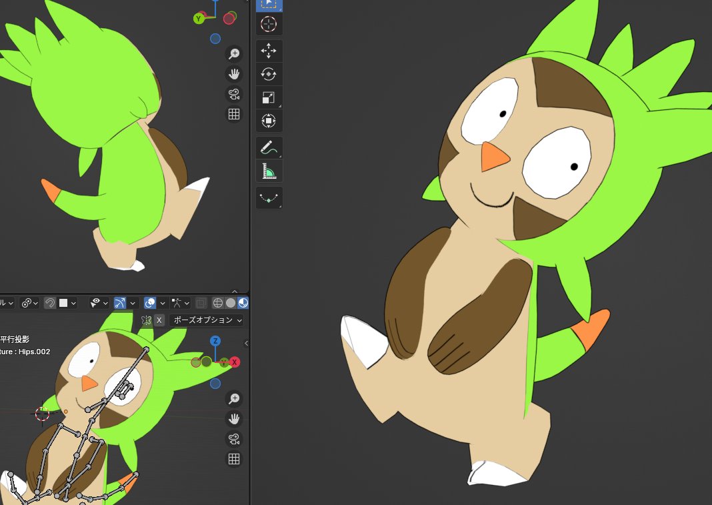Open transform pivot point dropdown

(x=30, y=303)
